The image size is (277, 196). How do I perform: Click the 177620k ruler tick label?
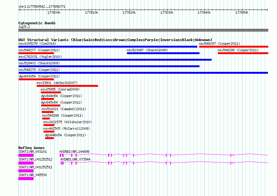pyautogui.click(x=129, y=13)
